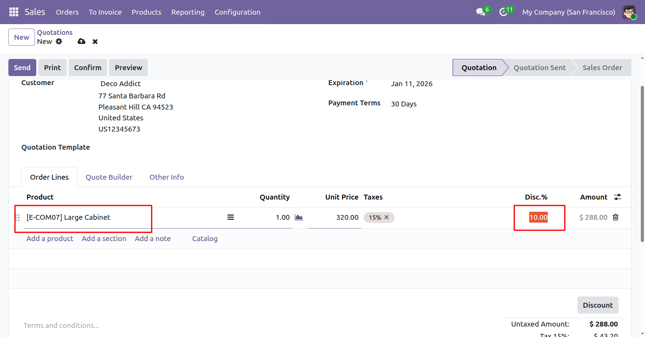Save record with the cloud upload icon

click(82, 42)
